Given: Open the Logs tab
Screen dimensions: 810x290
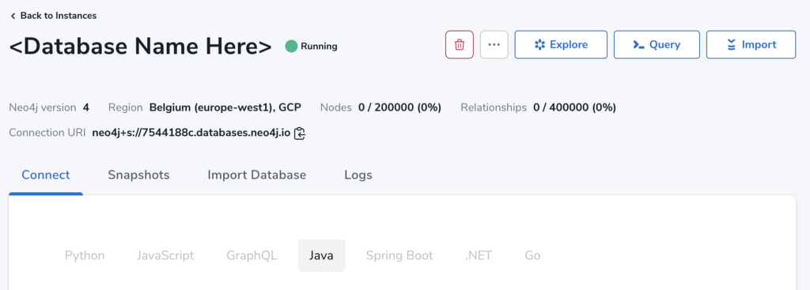Looking at the screenshot, I should [x=358, y=175].
